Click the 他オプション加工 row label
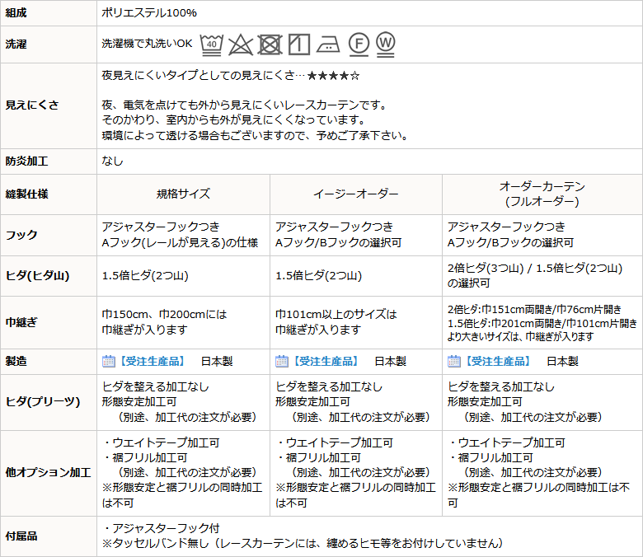643x557 pixels. [48, 473]
